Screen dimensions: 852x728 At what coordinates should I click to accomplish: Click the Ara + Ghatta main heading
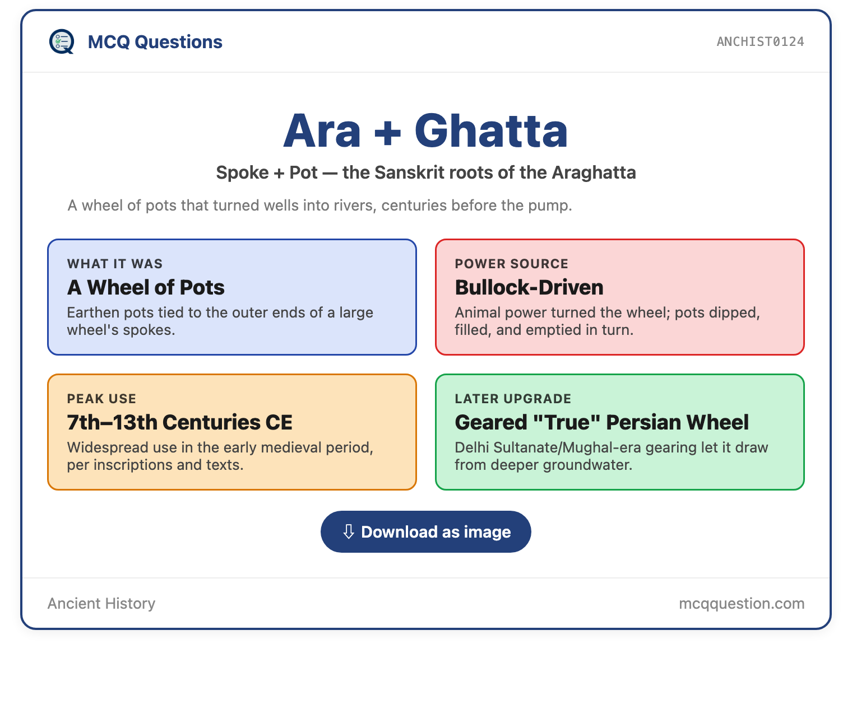[x=426, y=131]
